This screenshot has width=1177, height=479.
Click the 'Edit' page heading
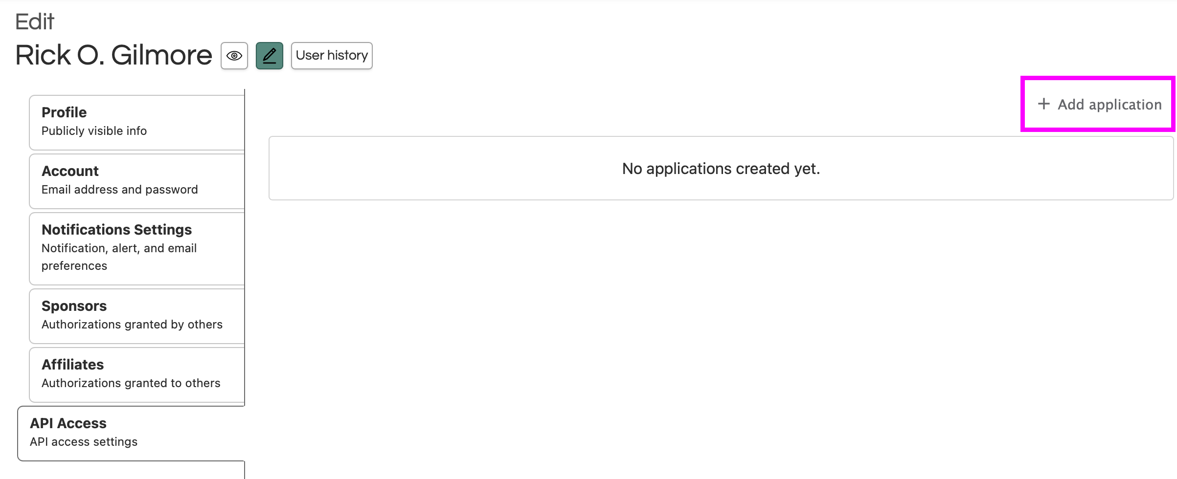point(34,22)
